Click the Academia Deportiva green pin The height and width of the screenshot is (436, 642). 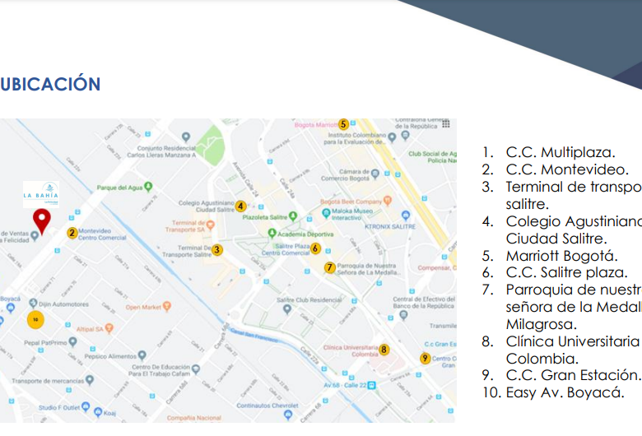272,233
